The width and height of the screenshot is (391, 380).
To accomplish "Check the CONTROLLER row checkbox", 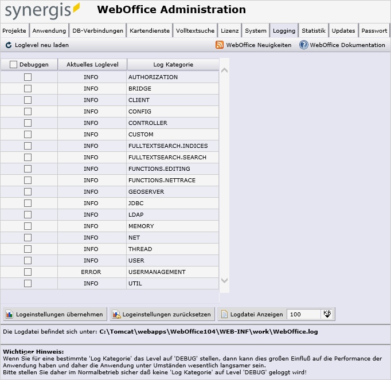I will coord(28,123).
